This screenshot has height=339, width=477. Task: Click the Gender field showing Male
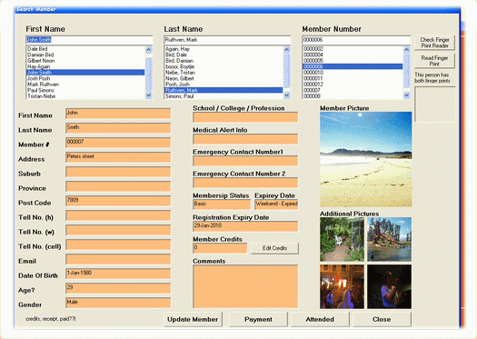[x=118, y=303]
